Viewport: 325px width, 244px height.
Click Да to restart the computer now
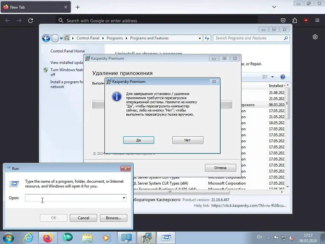tap(138, 140)
